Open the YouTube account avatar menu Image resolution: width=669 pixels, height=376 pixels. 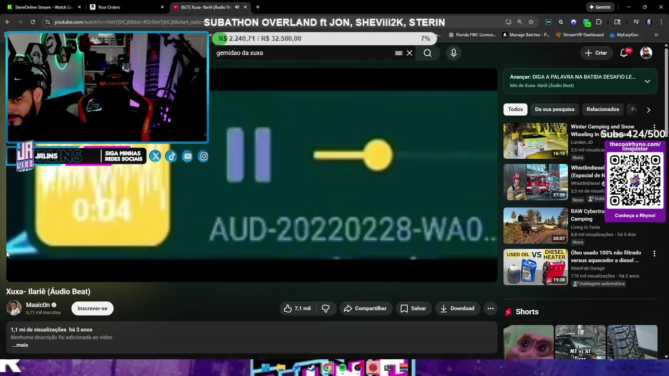point(647,53)
